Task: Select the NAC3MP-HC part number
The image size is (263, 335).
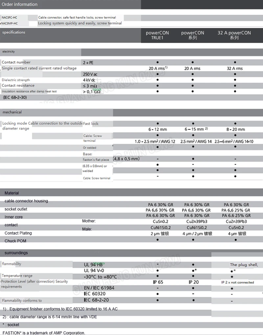Action: (10, 23)
